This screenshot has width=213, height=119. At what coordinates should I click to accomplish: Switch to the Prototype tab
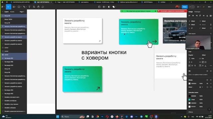[197, 12]
